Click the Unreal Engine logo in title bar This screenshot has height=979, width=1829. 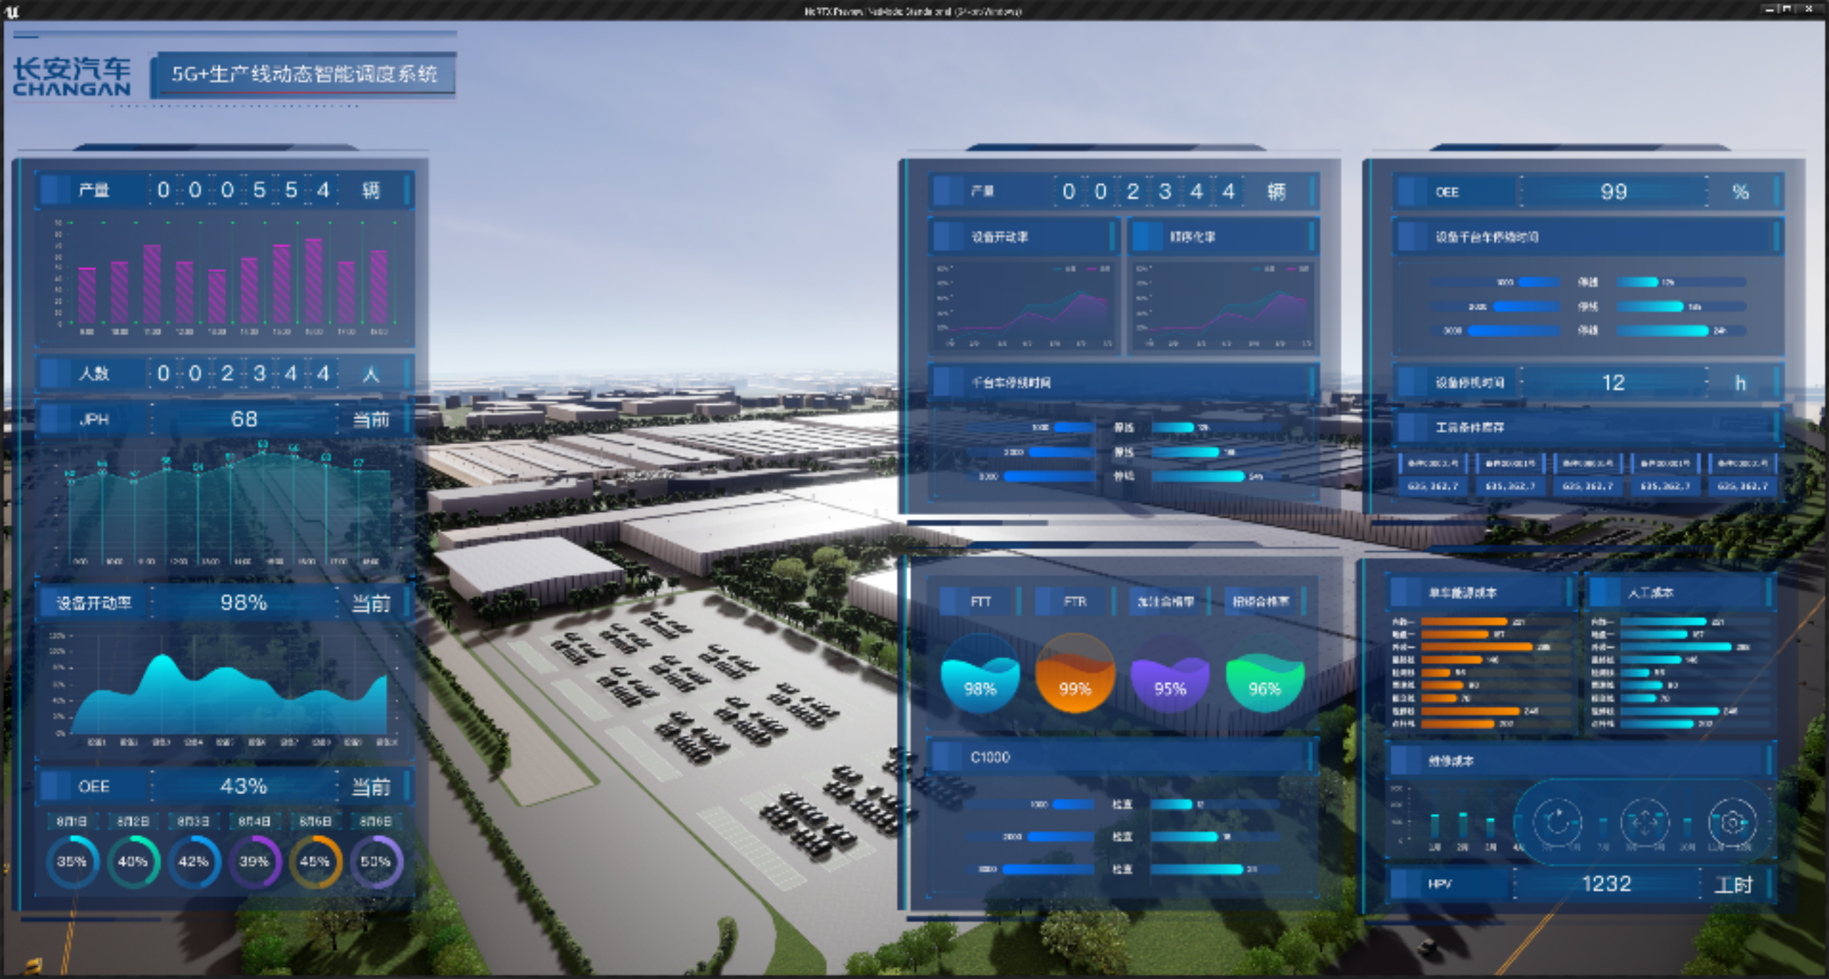pos(12,11)
